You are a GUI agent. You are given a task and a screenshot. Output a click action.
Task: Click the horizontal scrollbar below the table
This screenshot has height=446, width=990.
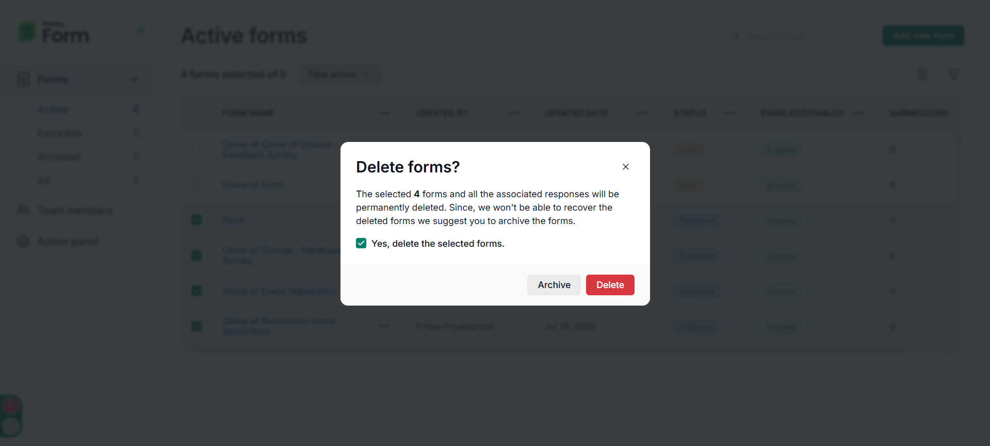[x=547, y=349]
